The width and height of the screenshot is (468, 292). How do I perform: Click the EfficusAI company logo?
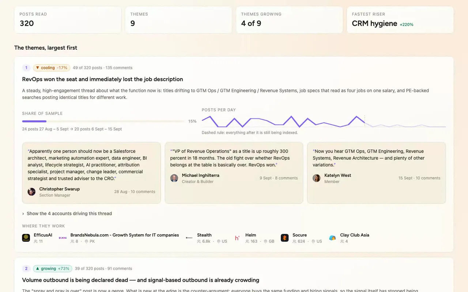pyautogui.click(x=26, y=238)
